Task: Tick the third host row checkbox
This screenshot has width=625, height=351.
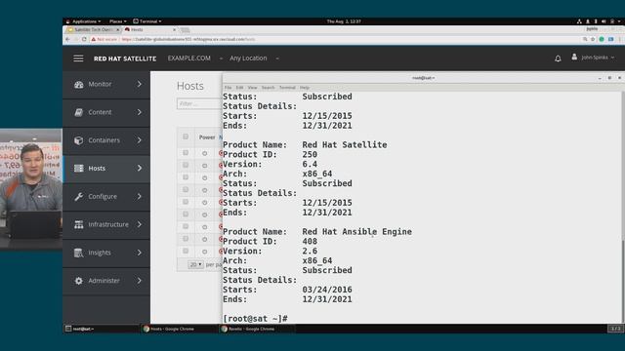Action: [186, 177]
